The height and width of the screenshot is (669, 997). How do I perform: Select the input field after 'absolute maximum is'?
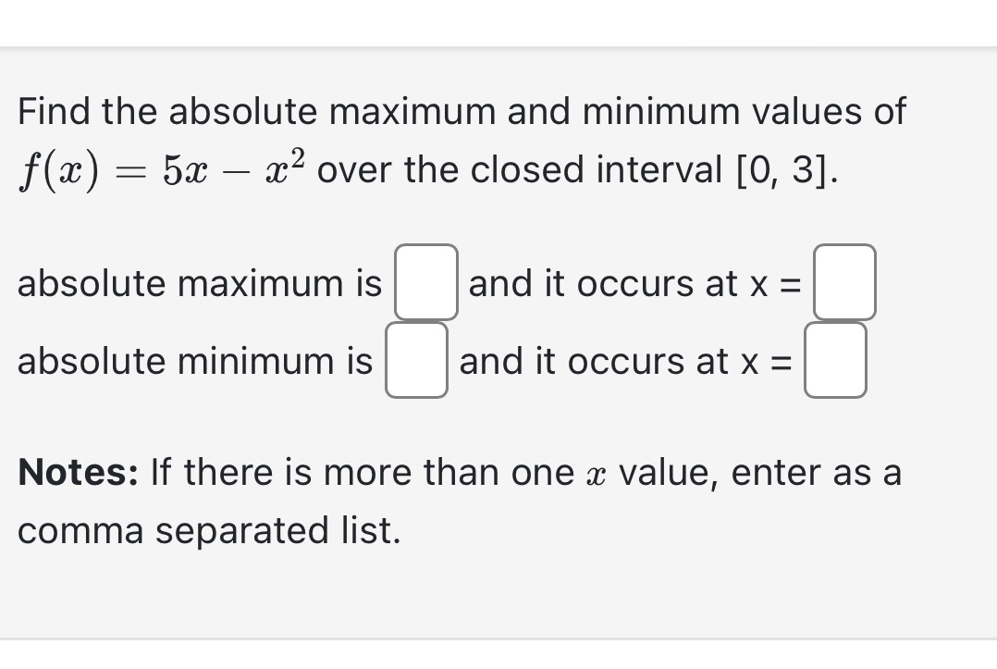coord(426,283)
